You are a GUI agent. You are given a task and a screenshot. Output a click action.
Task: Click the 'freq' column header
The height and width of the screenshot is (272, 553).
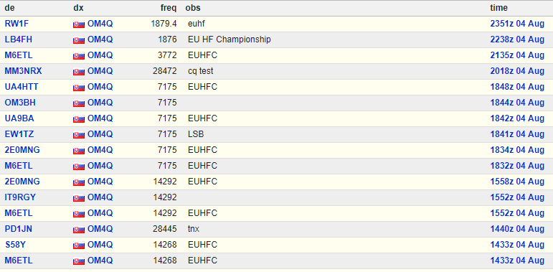(169, 8)
